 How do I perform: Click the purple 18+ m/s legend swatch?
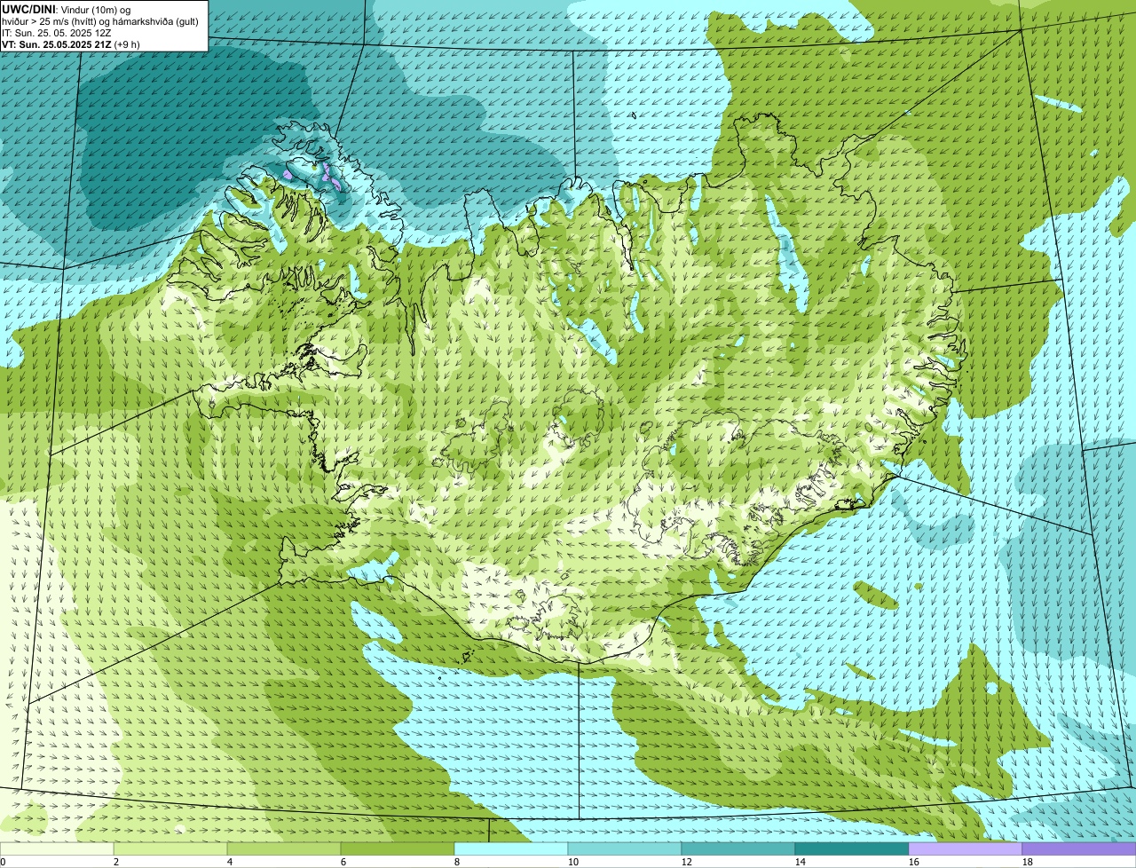tap(1079, 849)
